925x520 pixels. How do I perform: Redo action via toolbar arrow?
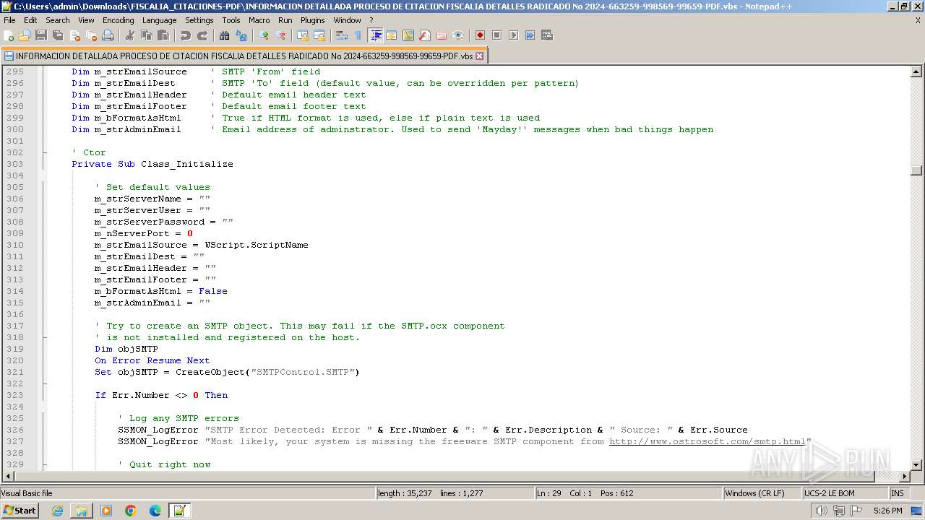[202, 35]
